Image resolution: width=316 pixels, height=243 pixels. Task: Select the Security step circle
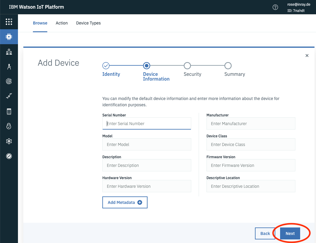(x=187, y=66)
